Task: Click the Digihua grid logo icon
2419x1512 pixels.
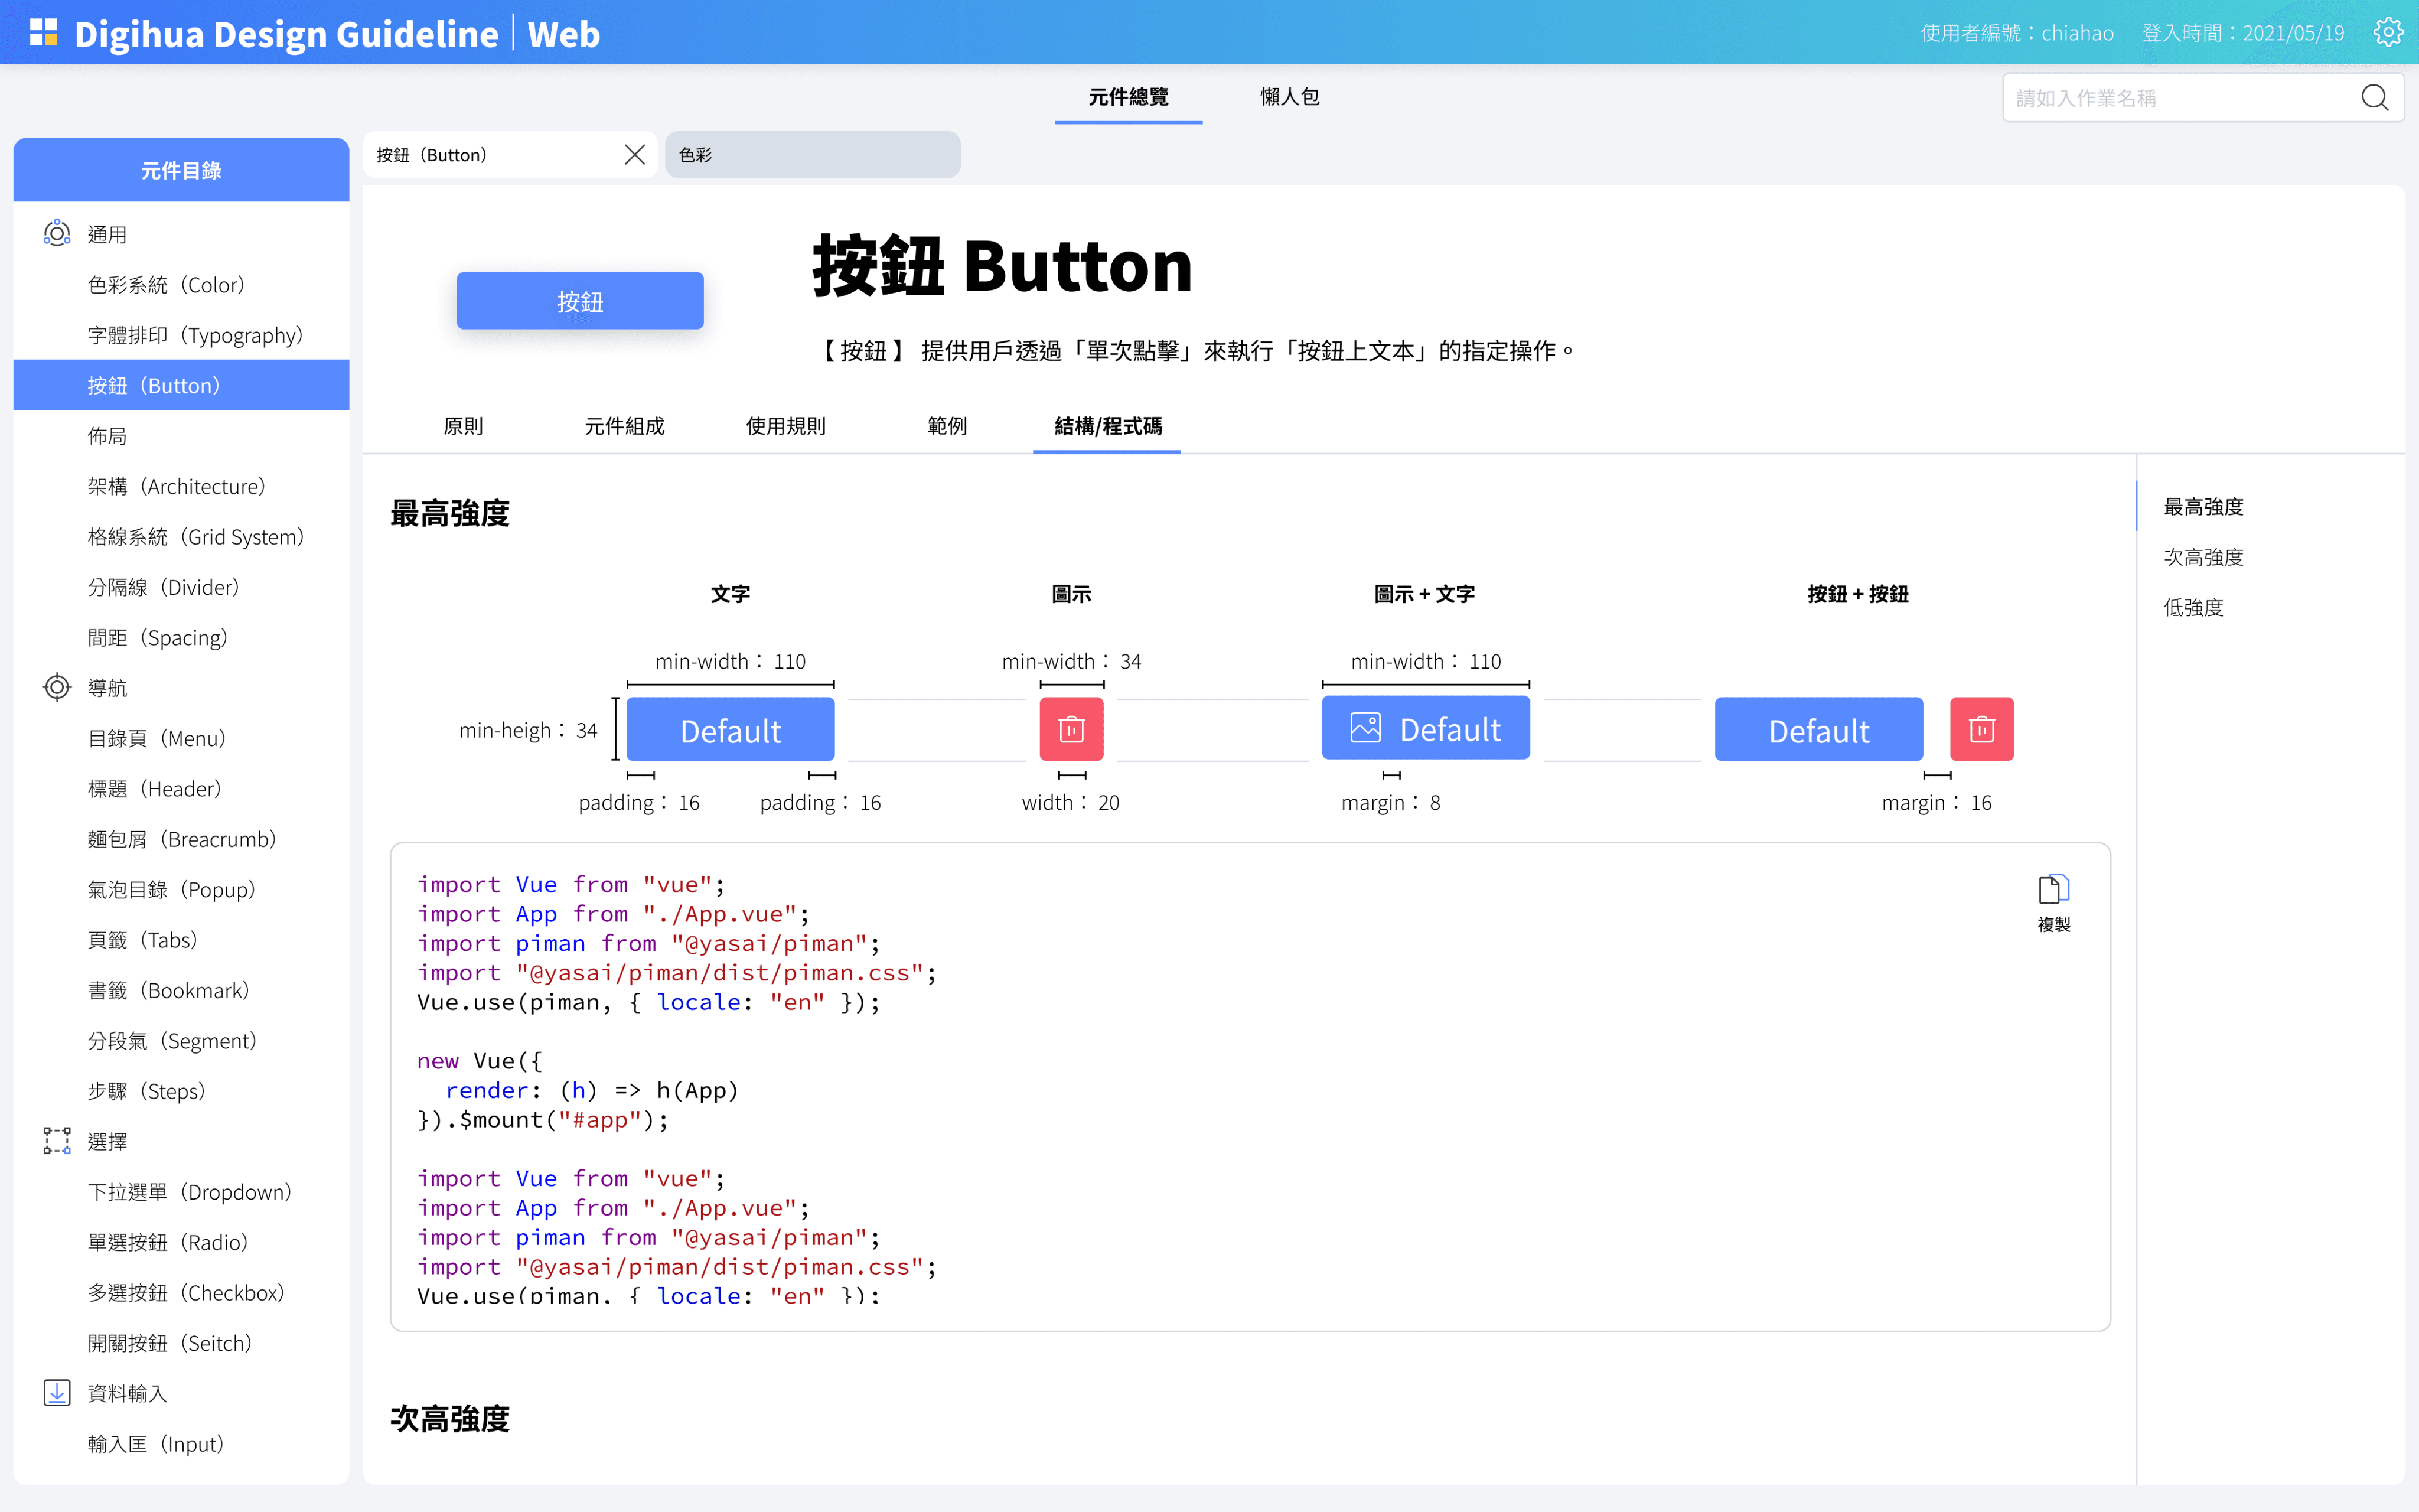Action: click(43, 33)
